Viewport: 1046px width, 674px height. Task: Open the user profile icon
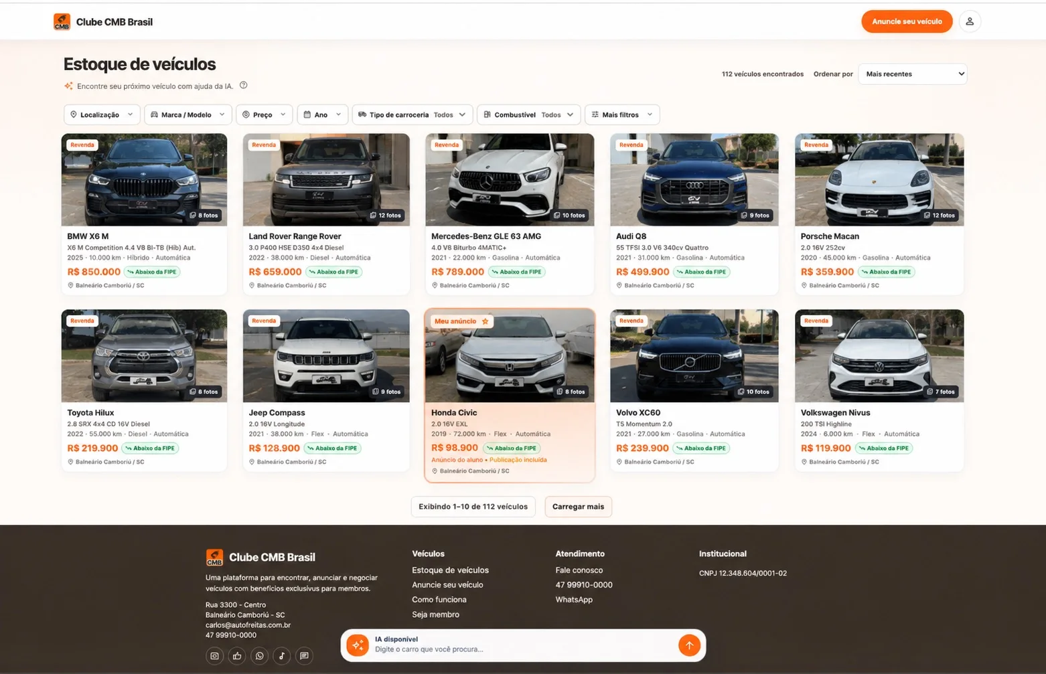[x=970, y=21]
